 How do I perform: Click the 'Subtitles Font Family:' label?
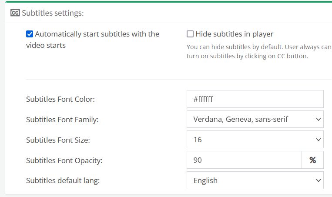point(62,120)
